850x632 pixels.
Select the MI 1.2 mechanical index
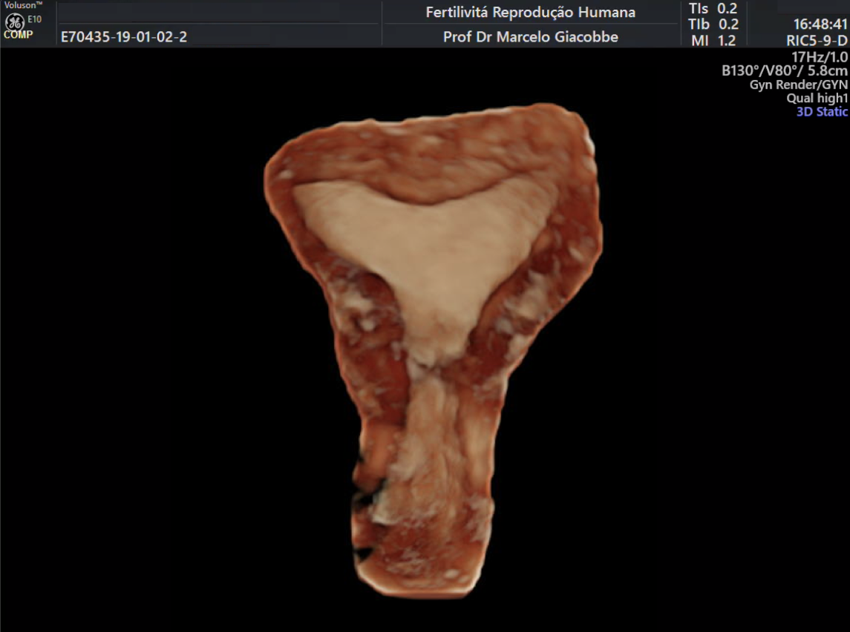[x=713, y=41]
